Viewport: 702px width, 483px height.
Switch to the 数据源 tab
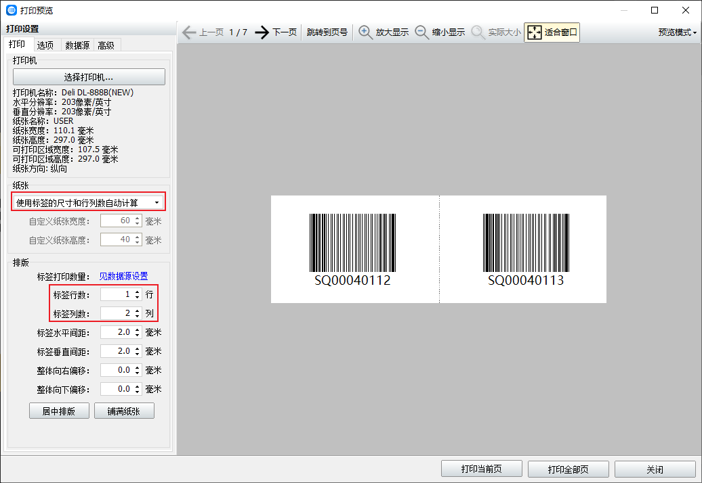pos(77,45)
